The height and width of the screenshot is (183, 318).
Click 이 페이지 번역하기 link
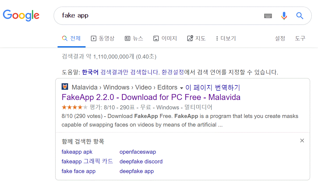pos(213,87)
